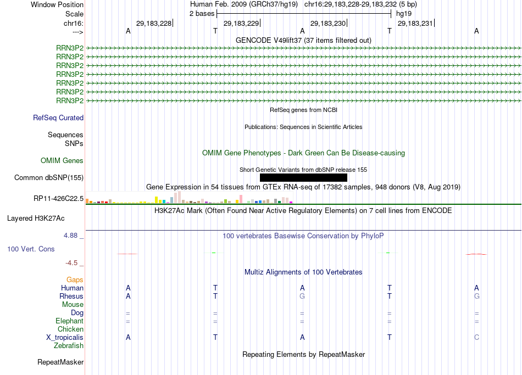The image size is (522, 375).
Task: Open Repeating Elements by RepeatMasker title
Action: (303, 355)
